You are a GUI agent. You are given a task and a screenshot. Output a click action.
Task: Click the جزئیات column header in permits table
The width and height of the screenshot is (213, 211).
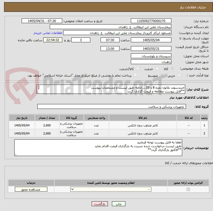[31, 183]
